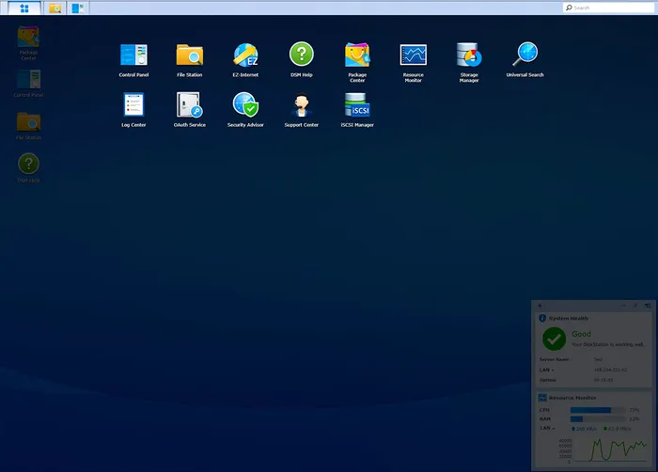Click the LAN IP address value

coord(610,370)
